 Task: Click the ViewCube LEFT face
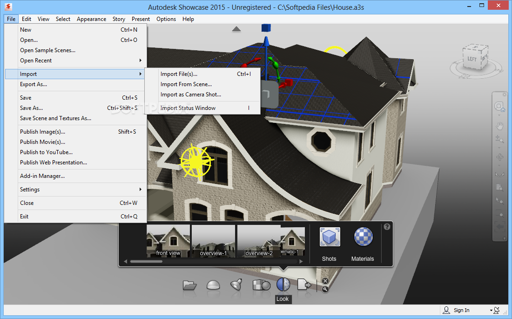point(472,59)
